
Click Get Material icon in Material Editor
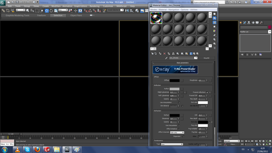[x=152, y=54]
